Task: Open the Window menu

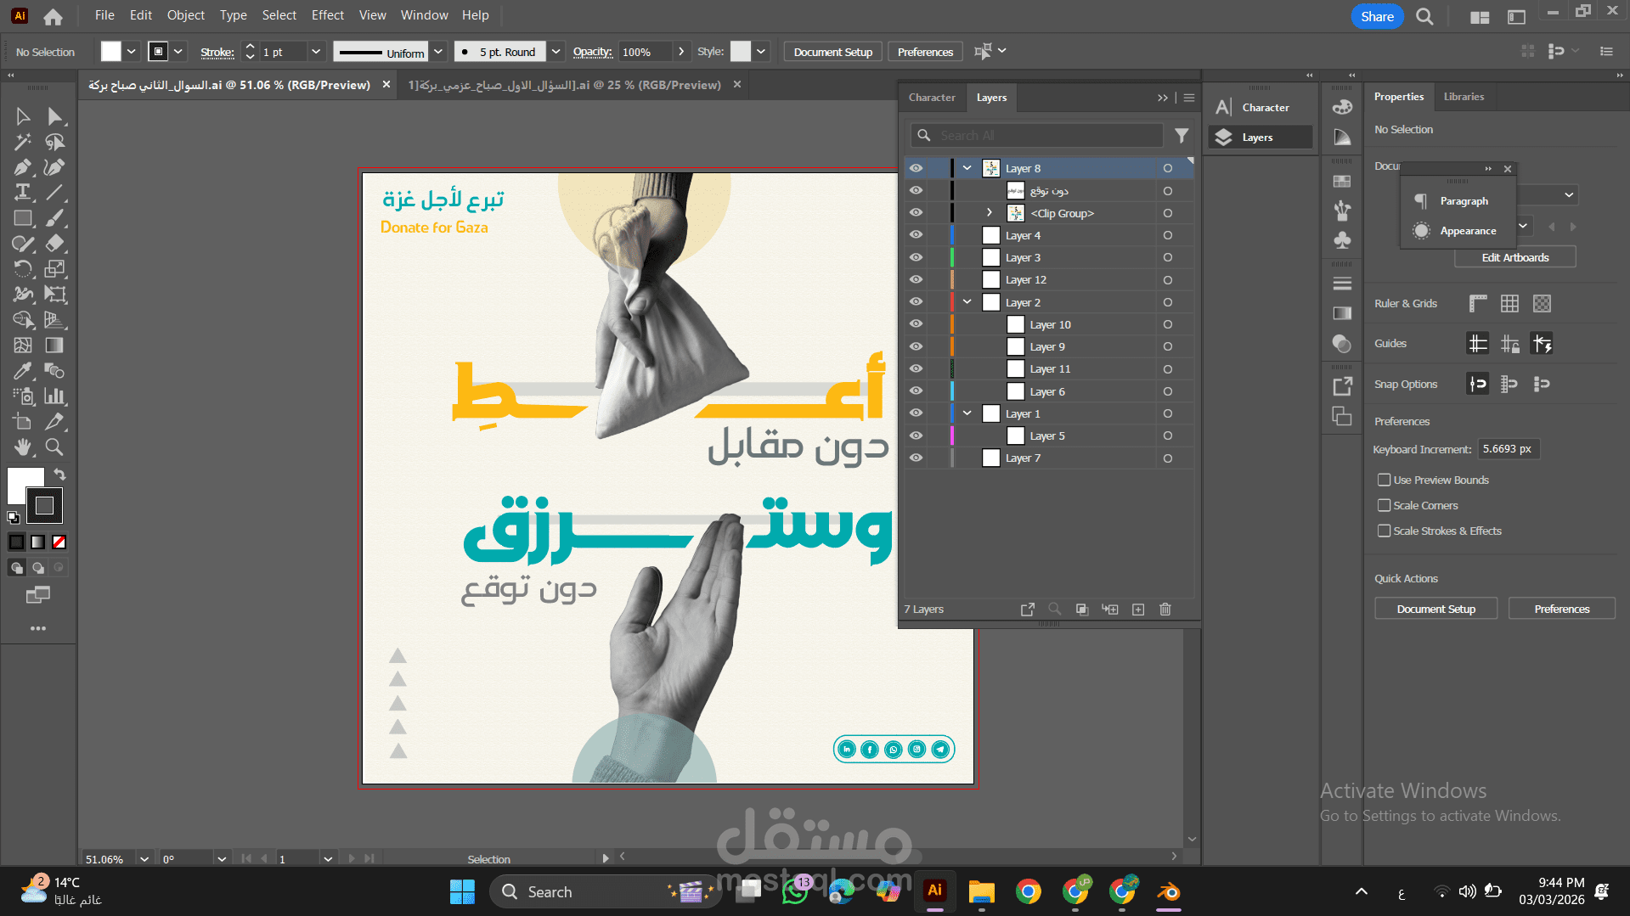Action: tap(425, 15)
